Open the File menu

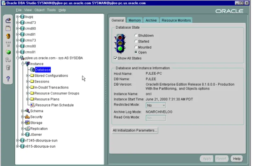click(19, 10)
